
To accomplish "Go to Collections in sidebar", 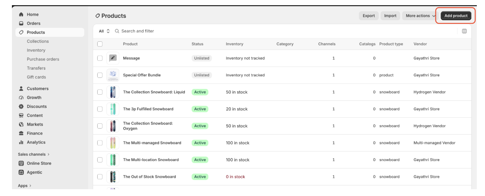I will click(38, 41).
